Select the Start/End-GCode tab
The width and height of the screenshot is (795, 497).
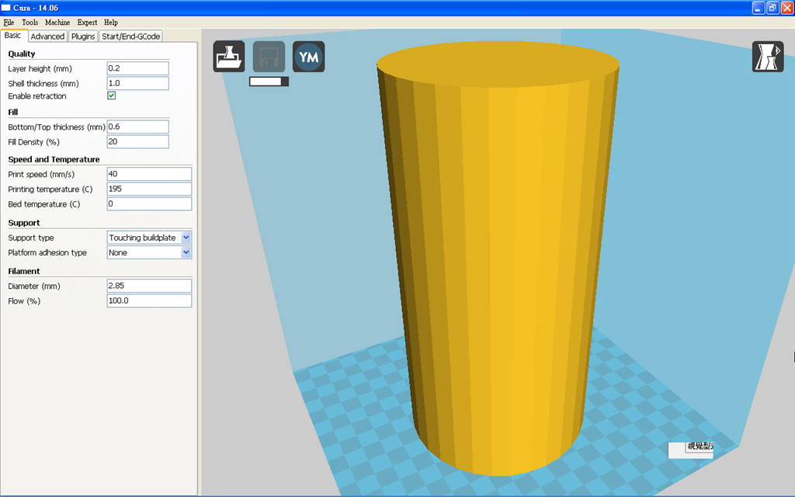click(x=130, y=36)
